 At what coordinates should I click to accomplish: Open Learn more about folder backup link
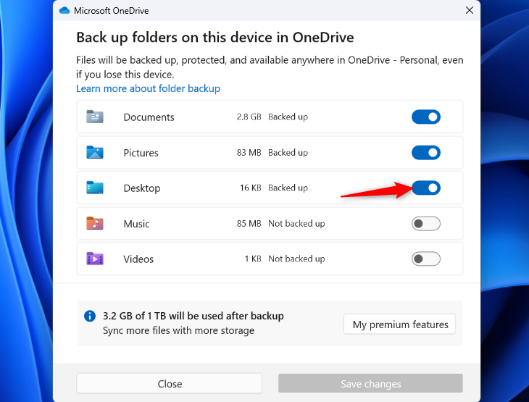pos(148,88)
